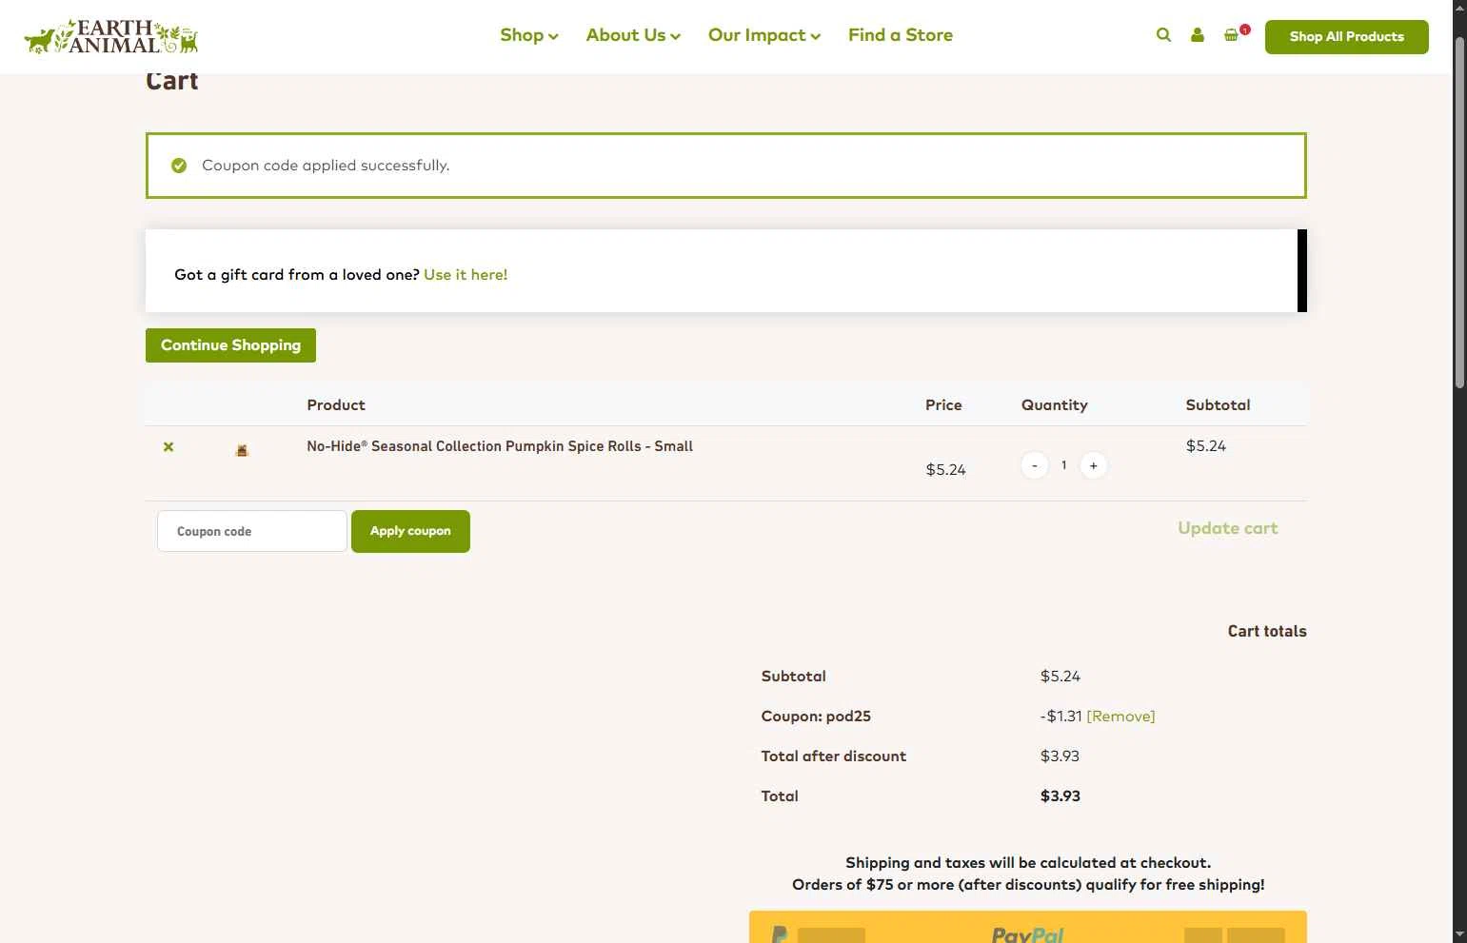
Task: Expand the Shop menu
Action: click(529, 35)
